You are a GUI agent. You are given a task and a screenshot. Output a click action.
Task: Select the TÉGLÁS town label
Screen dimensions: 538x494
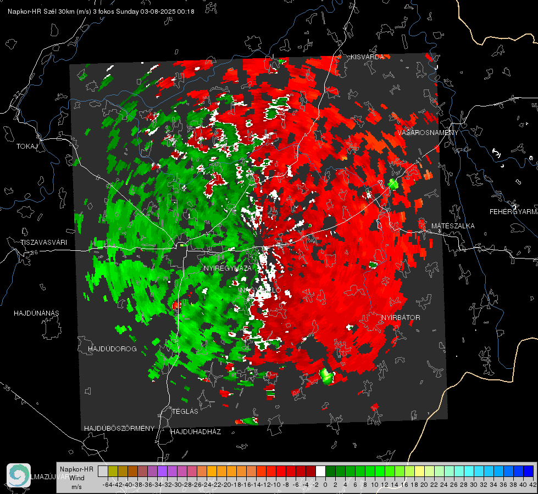click(x=185, y=411)
